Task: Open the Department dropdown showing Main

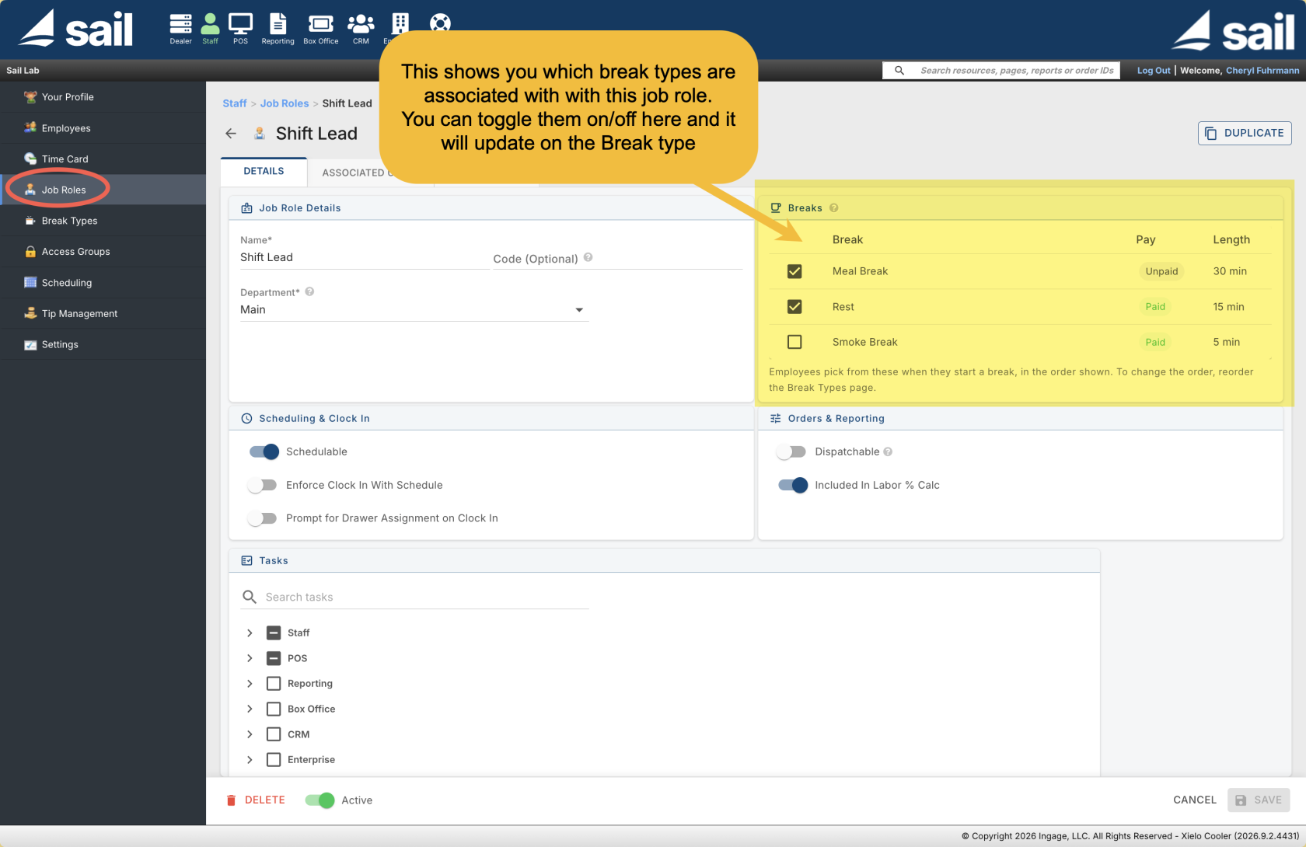Action: tap(414, 309)
